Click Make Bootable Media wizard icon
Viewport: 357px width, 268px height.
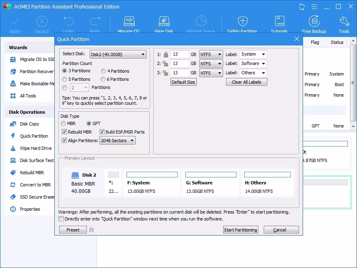(x=13, y=84)
